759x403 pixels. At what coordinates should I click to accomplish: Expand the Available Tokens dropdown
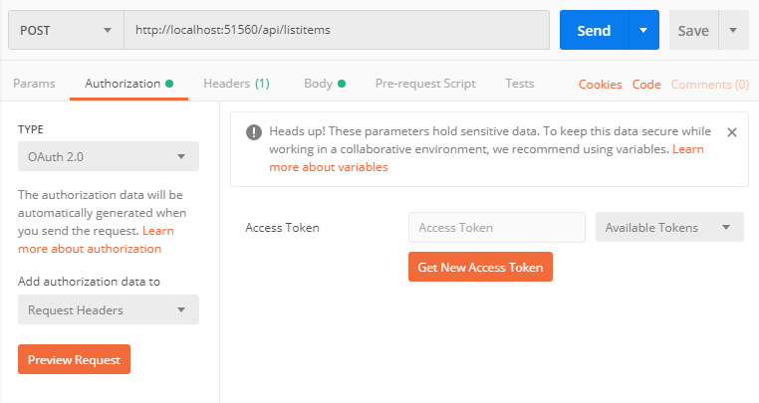[669, 228]
